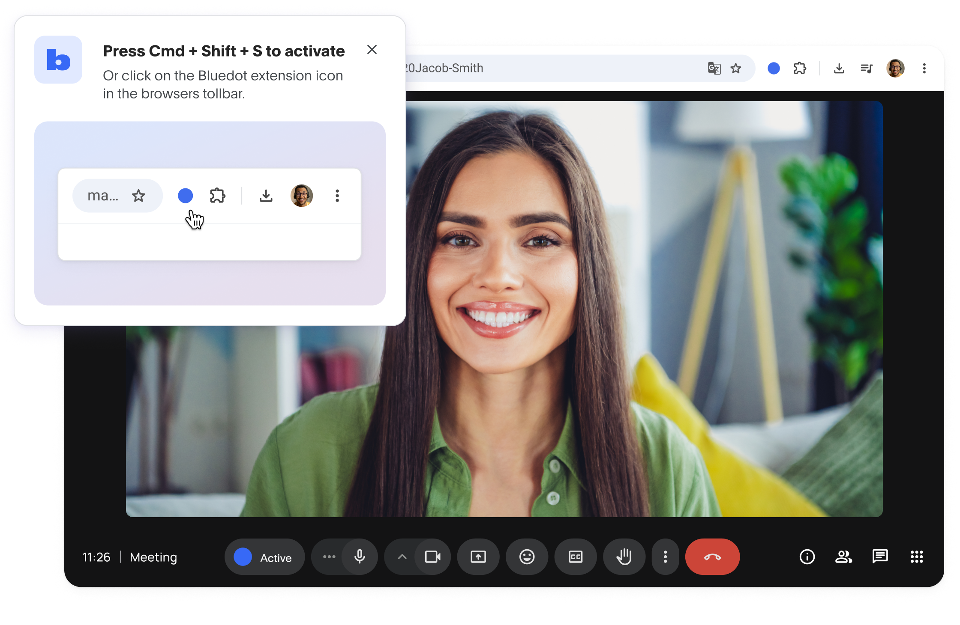The height and width of the screenshot is (625, 960).
Task: Toggle closed captions
Action: coord(576,557)
